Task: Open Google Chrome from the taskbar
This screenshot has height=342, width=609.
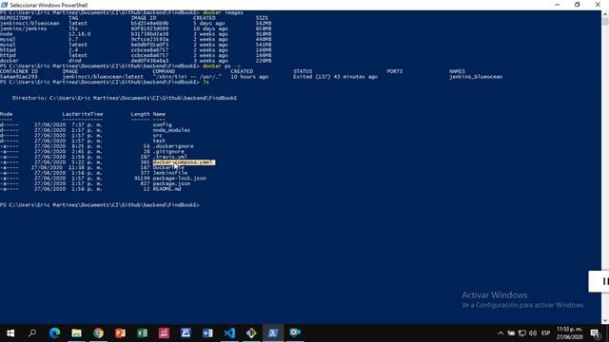Action: 98,332
